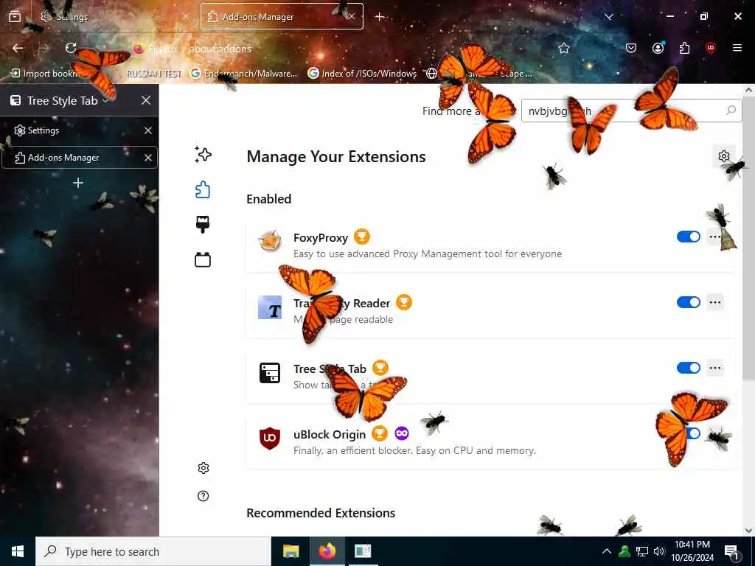The image size is (755, 566).
Task: Open Firefox settings gear in add-ons sidebar
Action: 203,468
